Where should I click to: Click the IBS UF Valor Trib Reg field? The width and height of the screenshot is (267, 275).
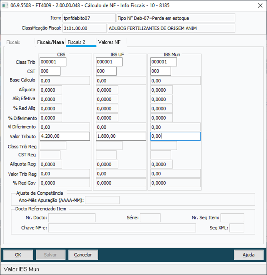tap(121, 173)
